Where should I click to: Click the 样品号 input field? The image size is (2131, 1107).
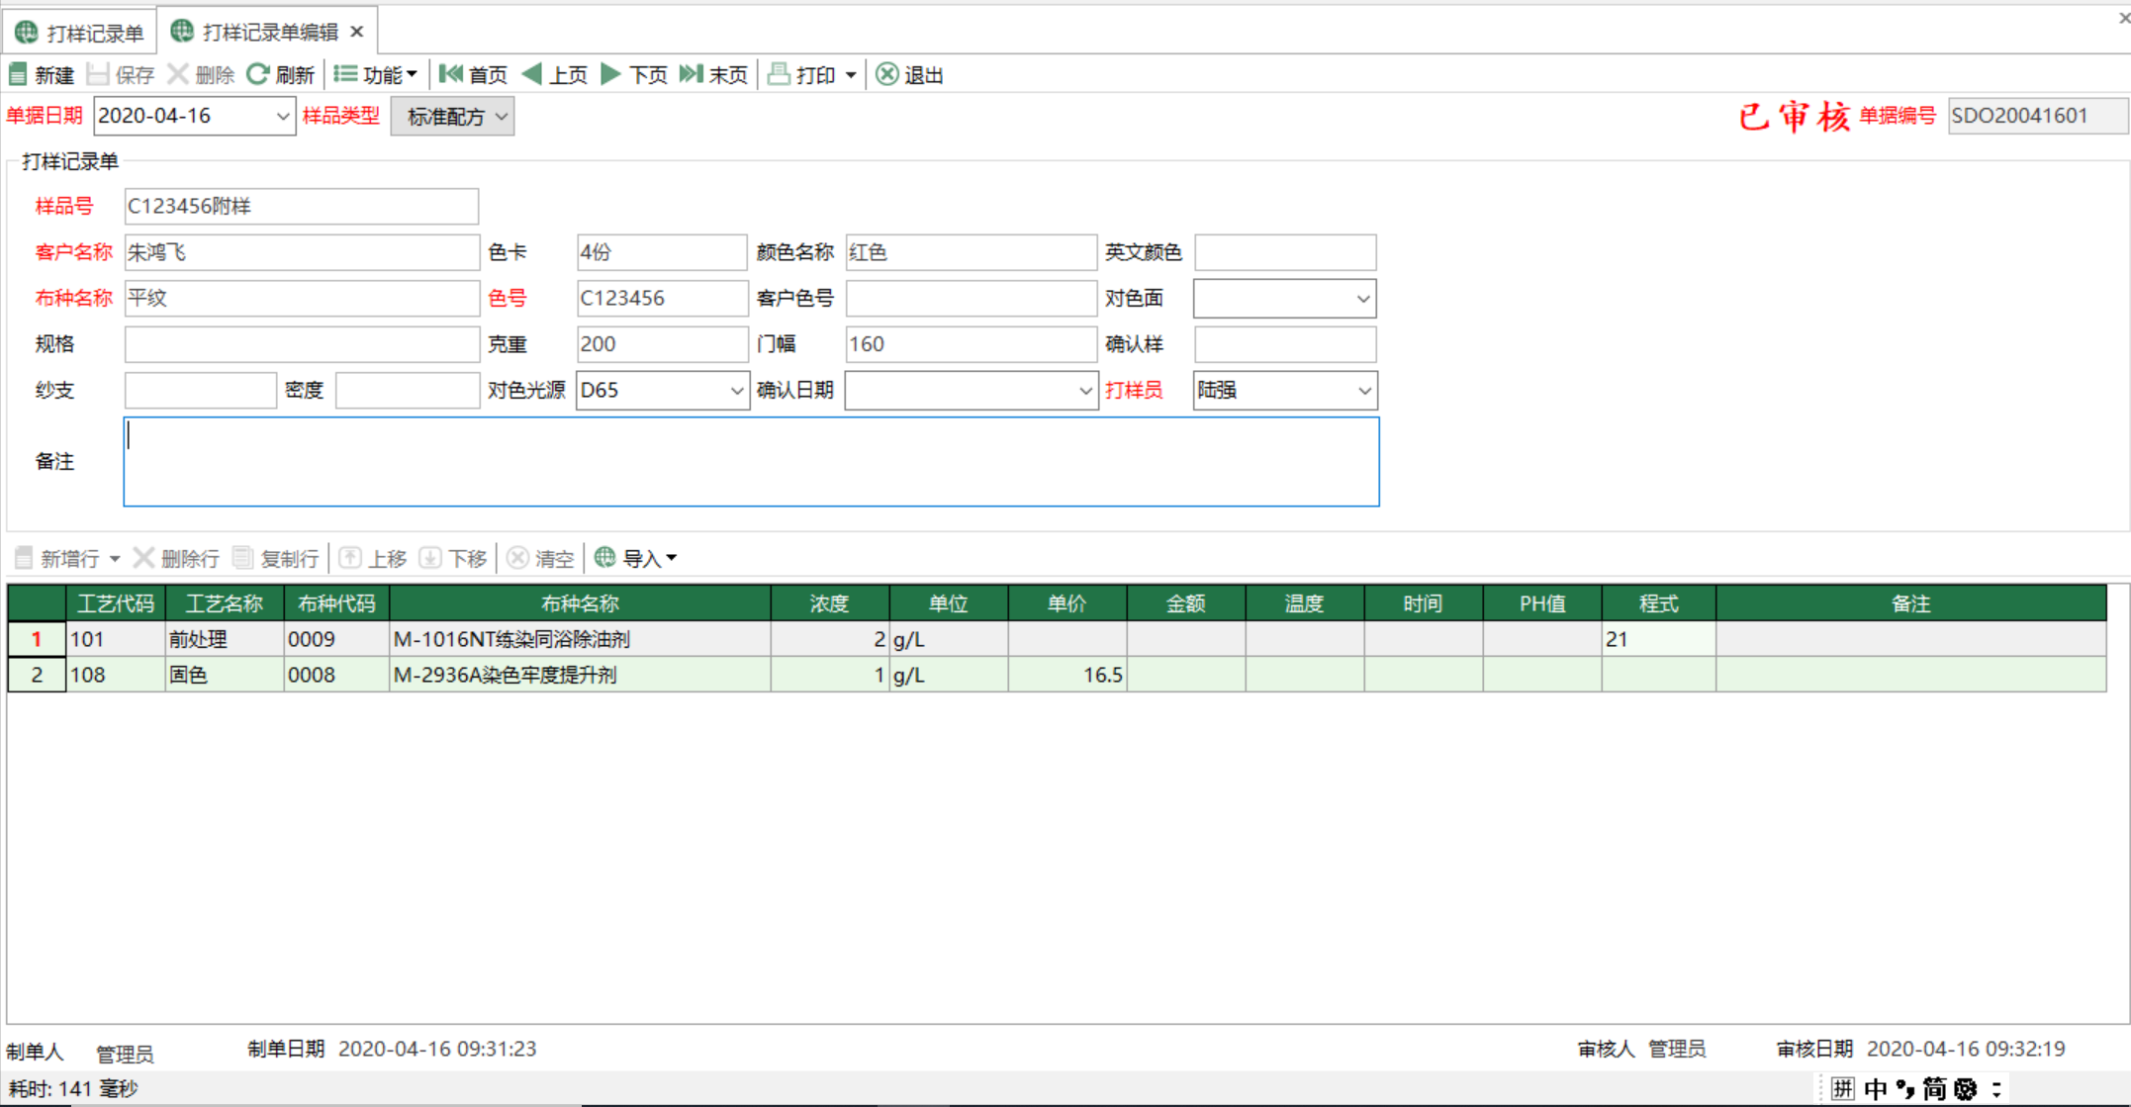(x=301, y=206)
